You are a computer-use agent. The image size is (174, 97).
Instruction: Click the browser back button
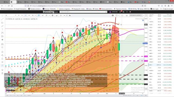pyautogui.click(x=2, y=6)
